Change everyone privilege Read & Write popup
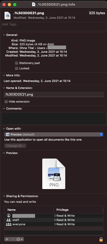The image size is (107, 244). pos(64,224)
